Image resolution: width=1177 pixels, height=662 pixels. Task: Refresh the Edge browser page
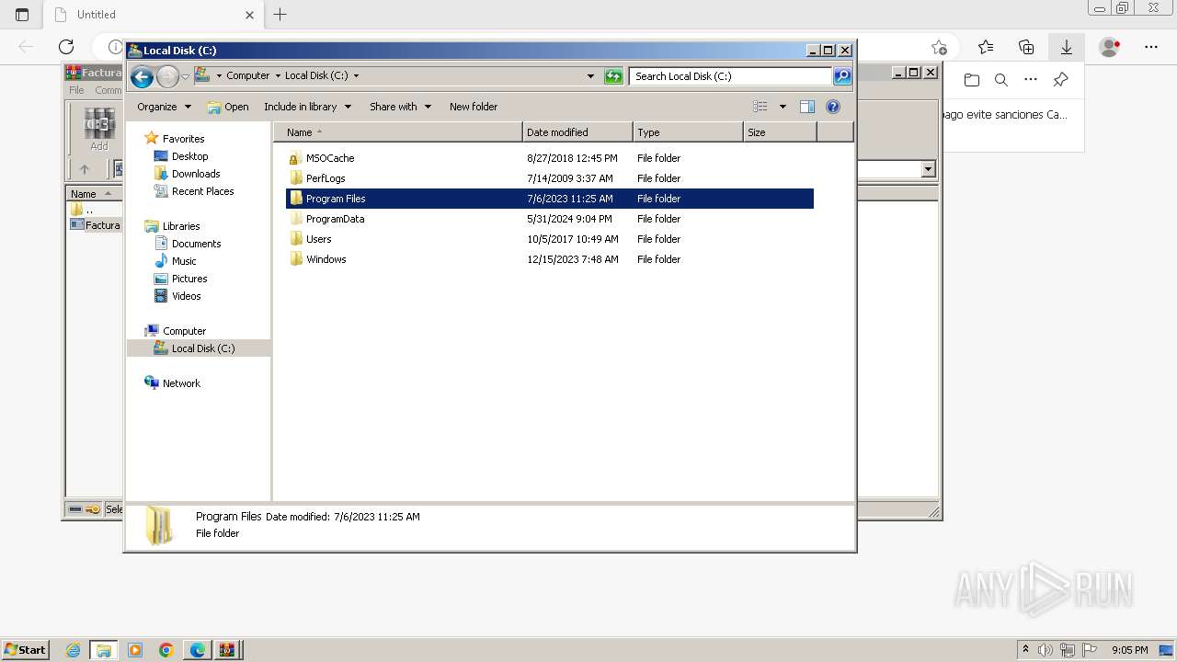point(66,47)
